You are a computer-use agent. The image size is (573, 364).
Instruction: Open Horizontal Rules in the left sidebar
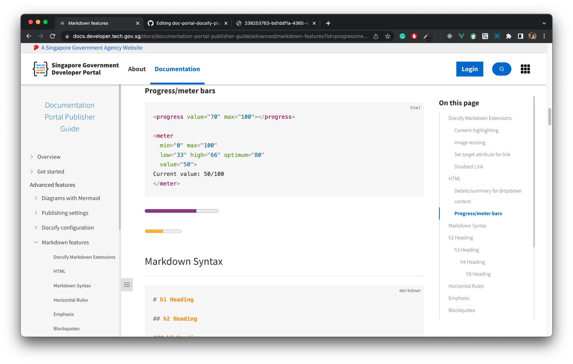pyautogui.click(x=71, y=300)
